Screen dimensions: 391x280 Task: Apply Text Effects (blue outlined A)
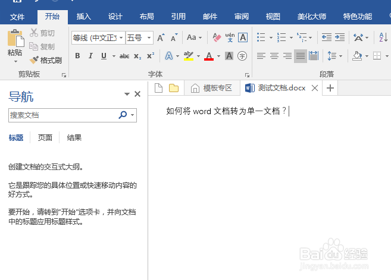pos(169,56)
